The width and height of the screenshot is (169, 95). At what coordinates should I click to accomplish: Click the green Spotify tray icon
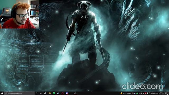coord(137,93)
